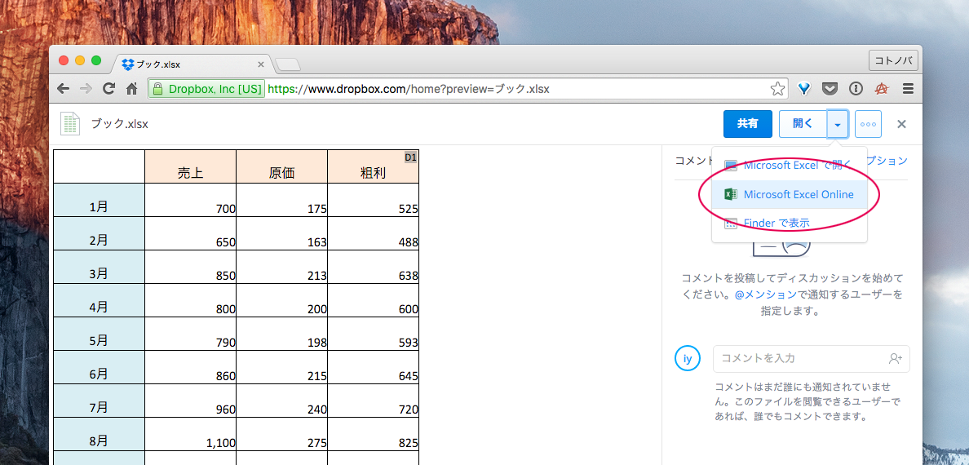
Task: Click the browser address bar URL
Action: pyautogui.click(x=409, y=89)
